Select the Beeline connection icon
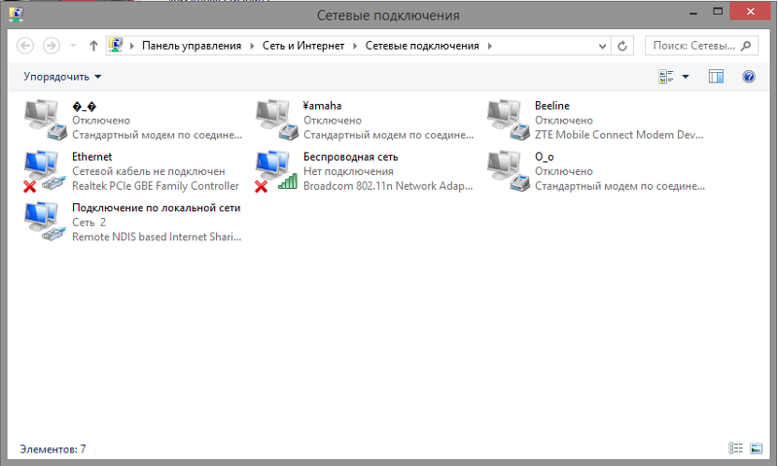 tap(508, 120)
